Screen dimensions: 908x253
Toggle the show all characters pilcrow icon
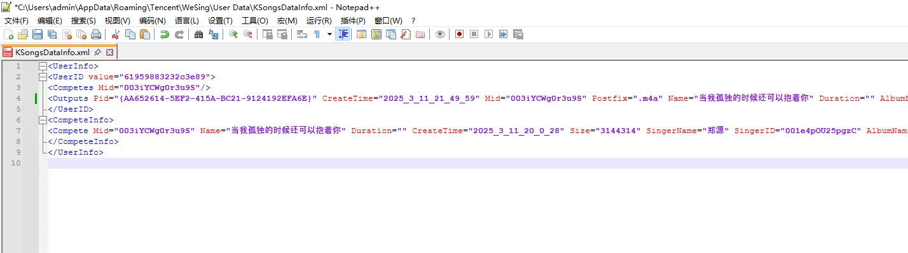click(x=317, y=34)
